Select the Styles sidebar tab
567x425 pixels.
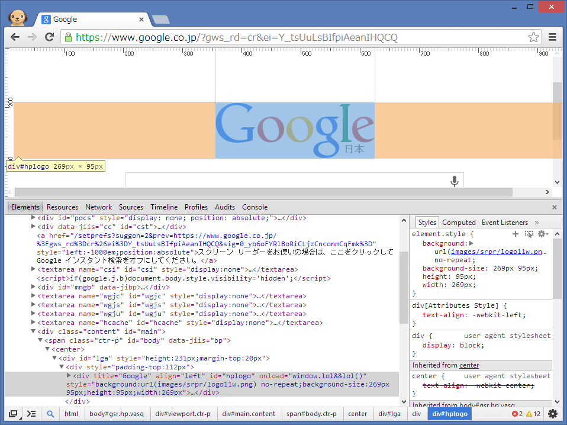427,223
